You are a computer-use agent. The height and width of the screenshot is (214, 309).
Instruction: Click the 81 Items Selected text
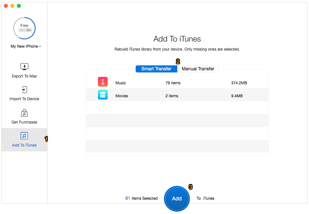click(141, 198)
